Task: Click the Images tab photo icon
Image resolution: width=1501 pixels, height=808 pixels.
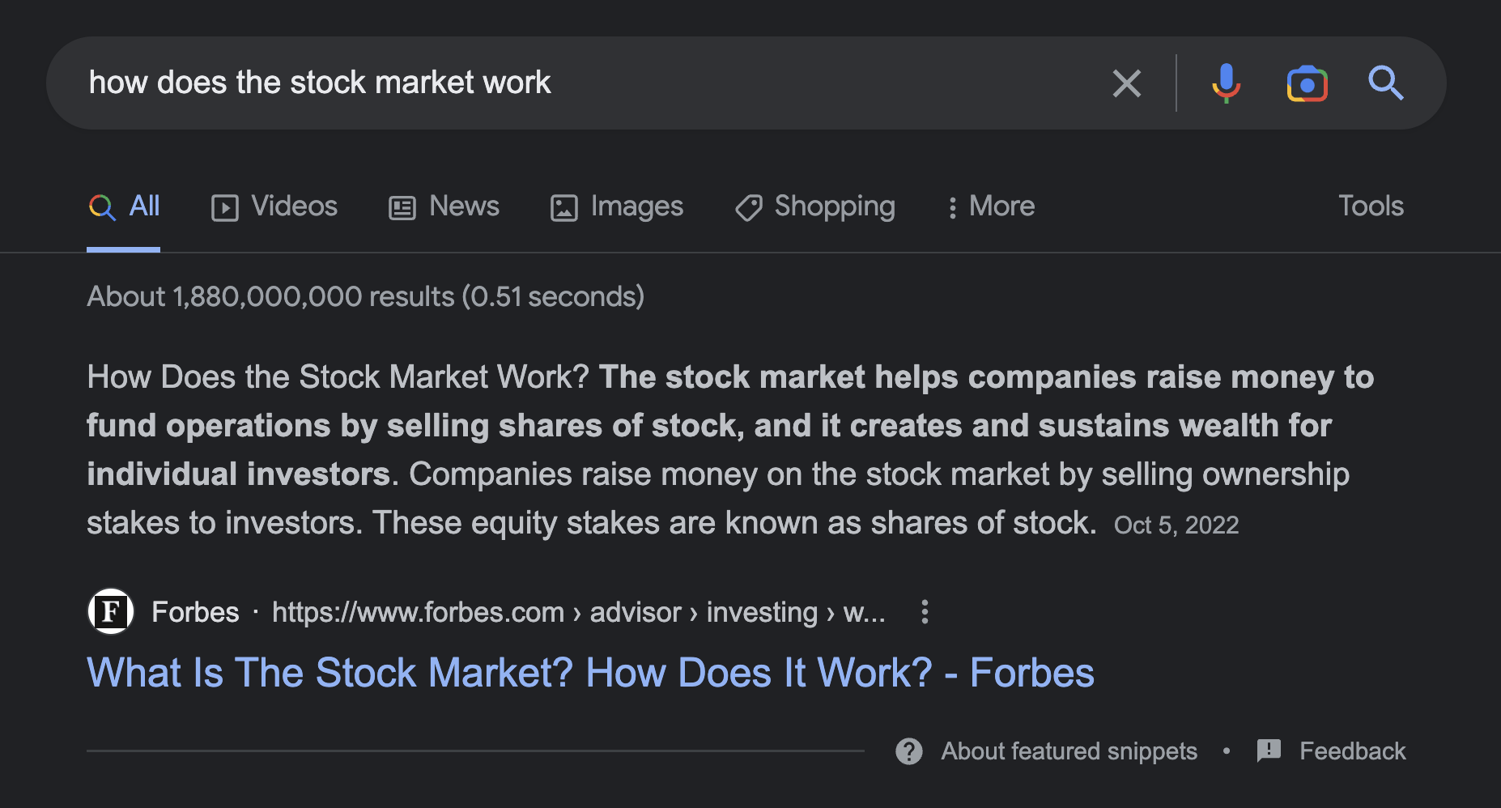Action: point(563,207)
